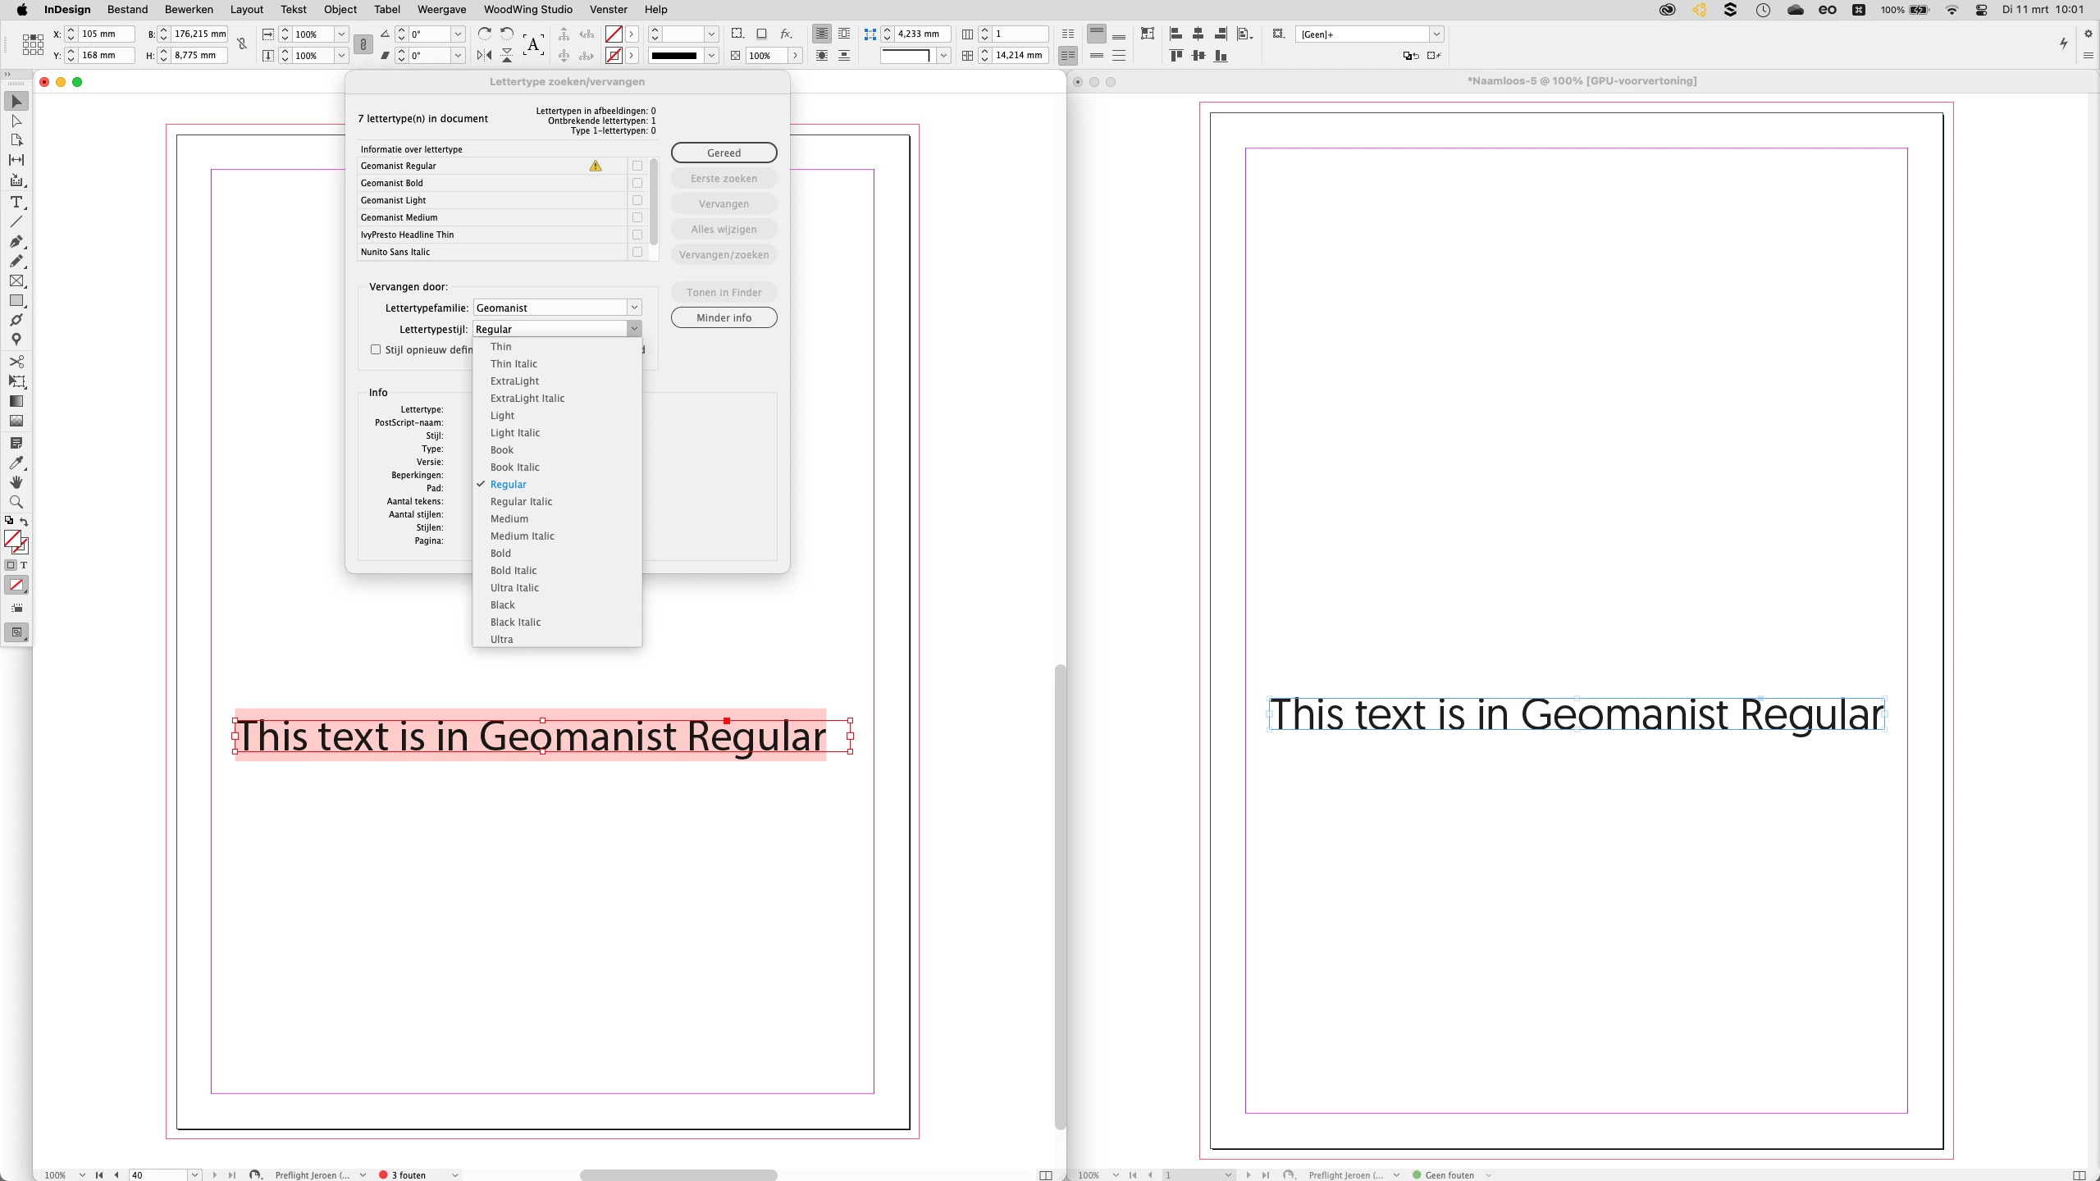Click the 'Minder info' button
The width and height of the screenshot is (2100, 1181).
click(x=724, y=317)
